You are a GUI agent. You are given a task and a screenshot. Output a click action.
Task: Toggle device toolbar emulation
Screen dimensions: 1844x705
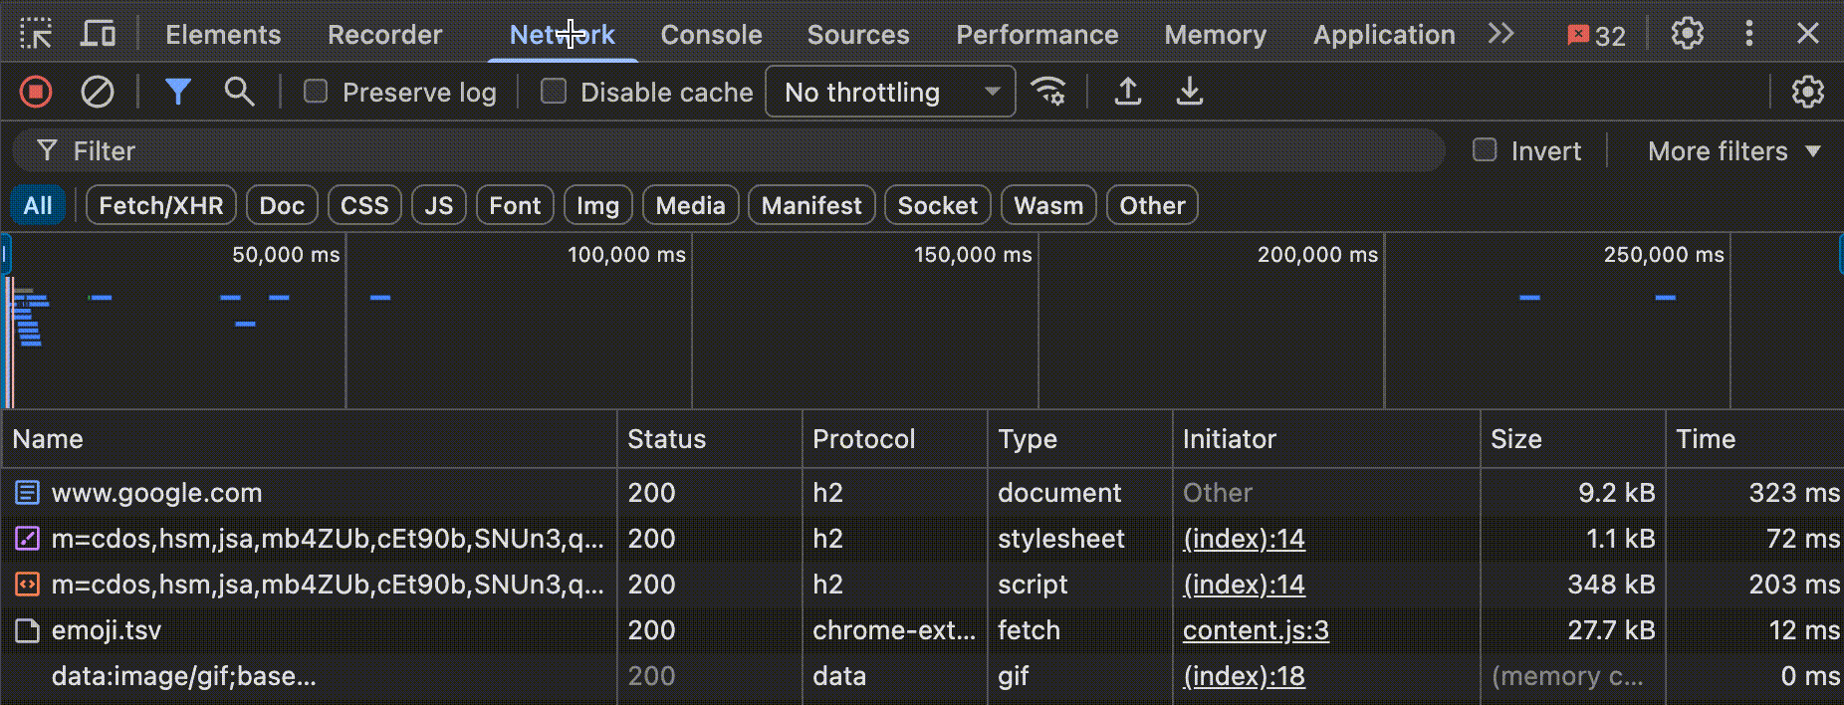(98, 35)
